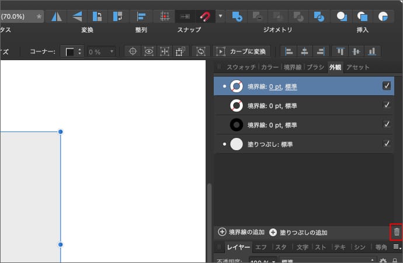Open the Layers panel options menu
Screen dimensions: 403x263
click(x=397, y=247)
